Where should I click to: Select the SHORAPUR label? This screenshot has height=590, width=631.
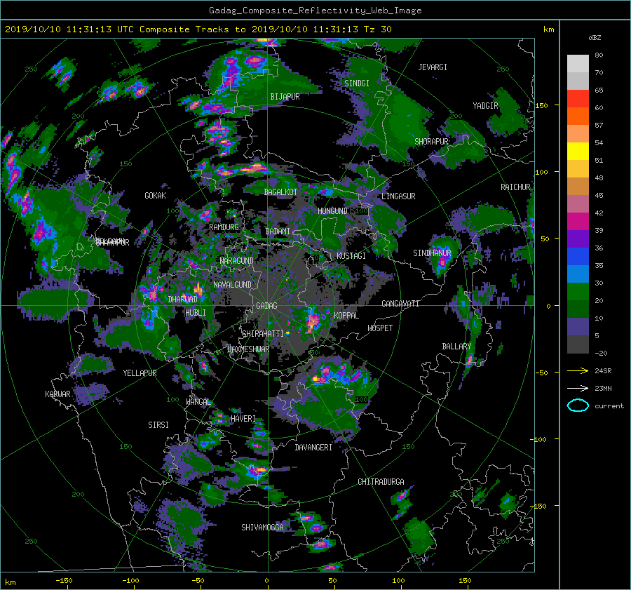tap(431, 142)
